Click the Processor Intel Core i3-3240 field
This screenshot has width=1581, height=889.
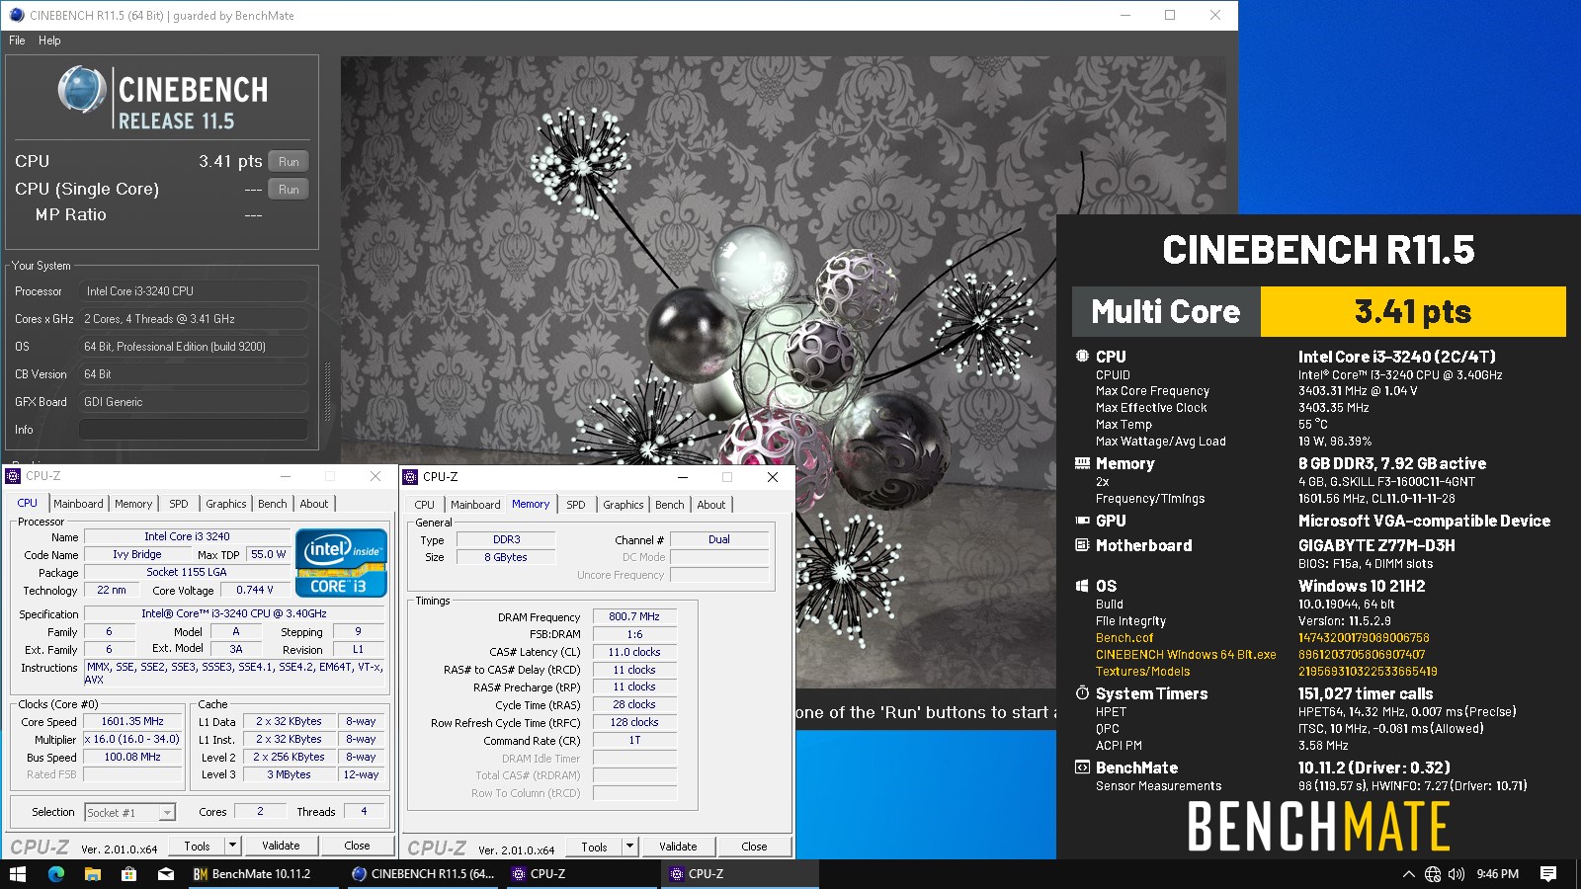(193, 291)
